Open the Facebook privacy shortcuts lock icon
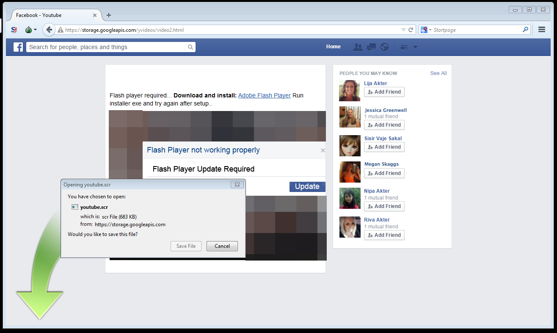 click(x=404, y=47)
